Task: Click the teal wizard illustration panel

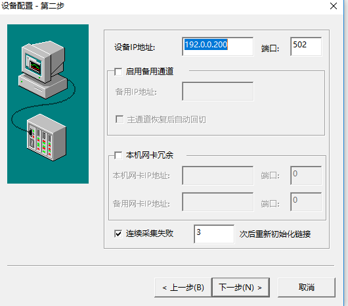Action: (x=48, y=104)
